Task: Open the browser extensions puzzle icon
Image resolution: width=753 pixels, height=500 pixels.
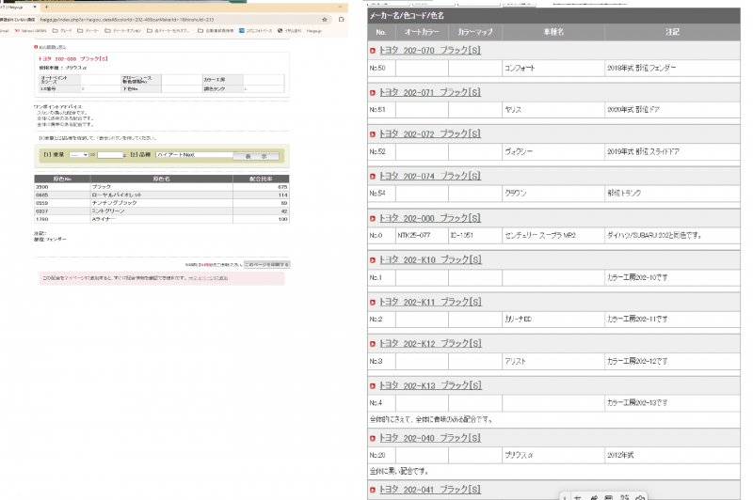Action: 341,20
